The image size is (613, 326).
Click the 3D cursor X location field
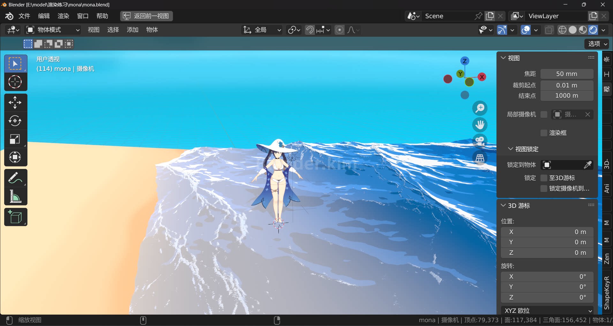[x=547, y=232]
